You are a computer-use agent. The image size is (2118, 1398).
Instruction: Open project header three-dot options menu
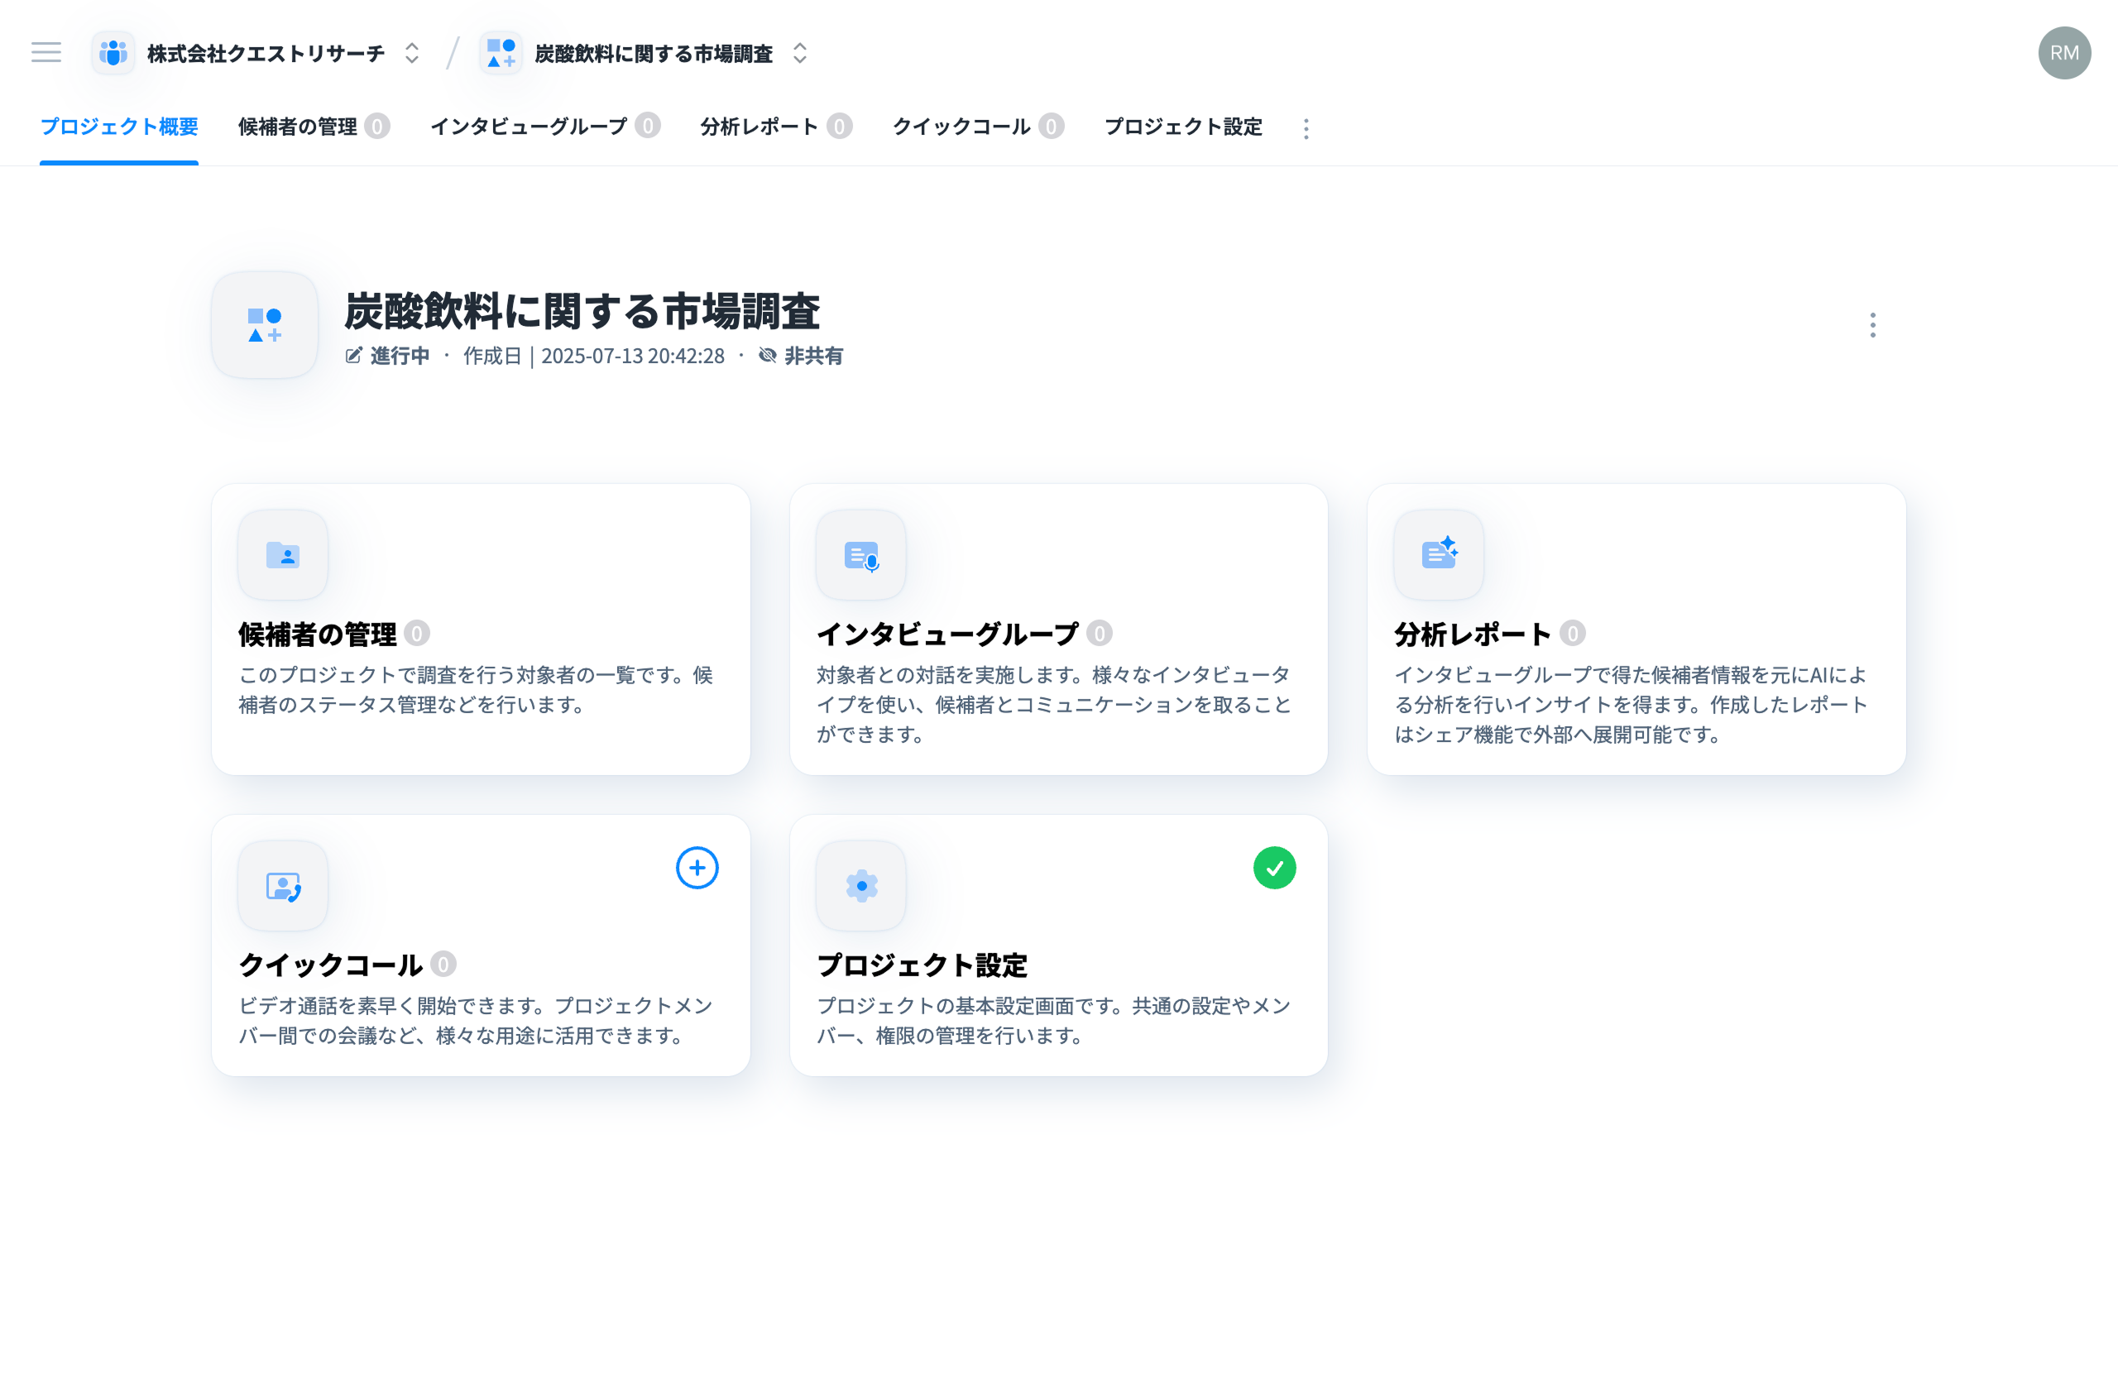pos(1872,325)
